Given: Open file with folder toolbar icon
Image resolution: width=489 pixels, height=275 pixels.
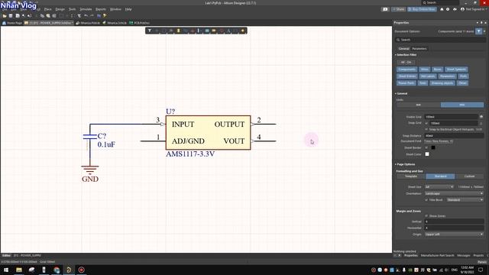Looking at the screenshot, I should tap(5, 16).
